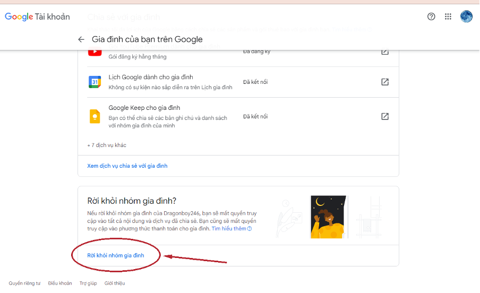Viewport: 480px width, 293px height.
Task: Click the red YouTube icon
Action: click(x=95, y=51)
